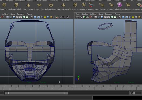Click the Reduce shelf icon
The image size is (142, 100).
[x=128, y=5]
